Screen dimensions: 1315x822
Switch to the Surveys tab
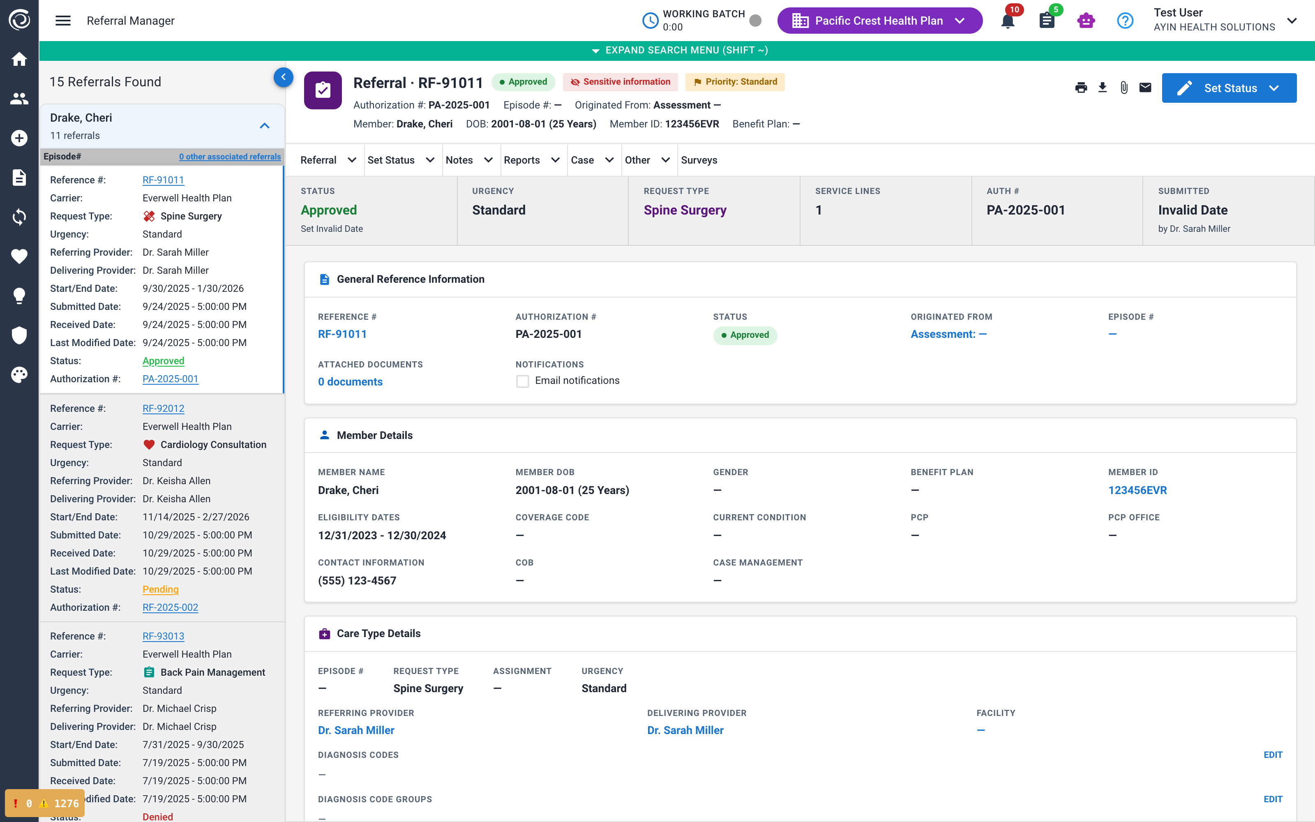point(699,160)
